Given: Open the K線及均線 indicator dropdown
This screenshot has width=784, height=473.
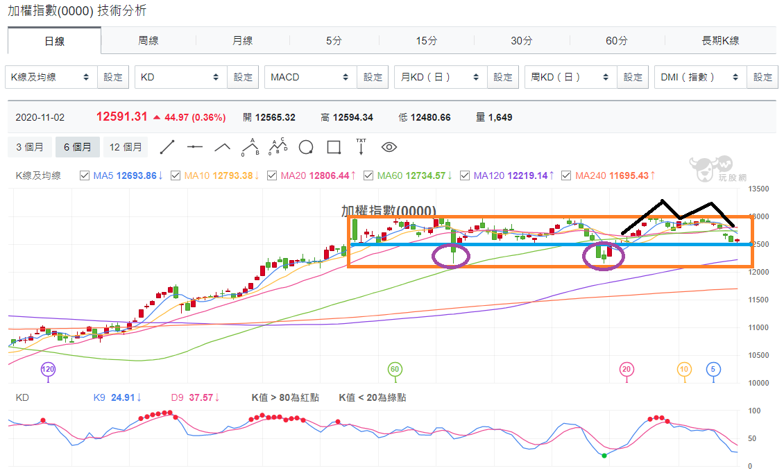Looking at the screenshot, I should (x=51, y=77).
